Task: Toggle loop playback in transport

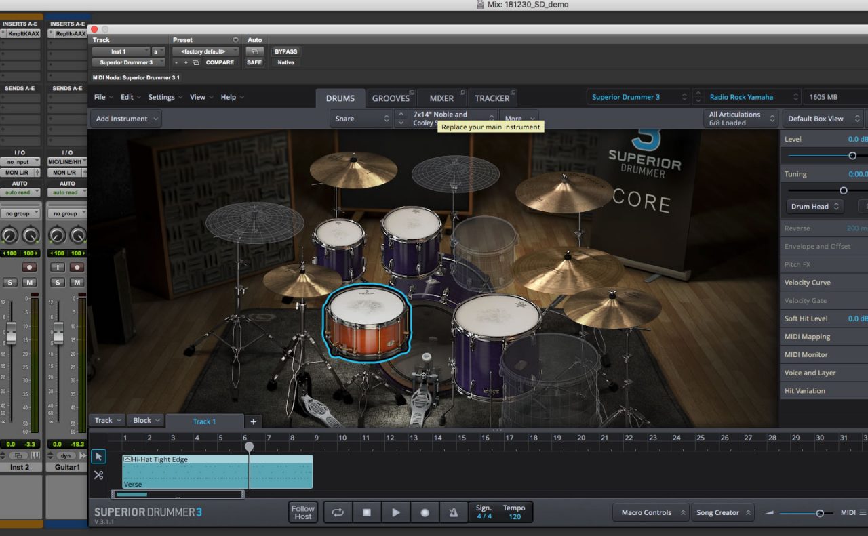Action: coord(338,512)
